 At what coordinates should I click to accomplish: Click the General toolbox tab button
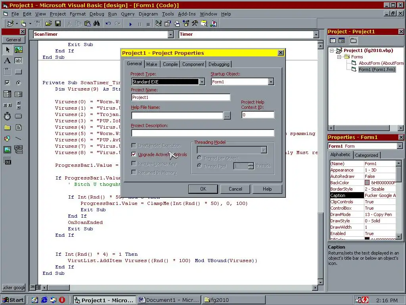click(x=13, y=40)
